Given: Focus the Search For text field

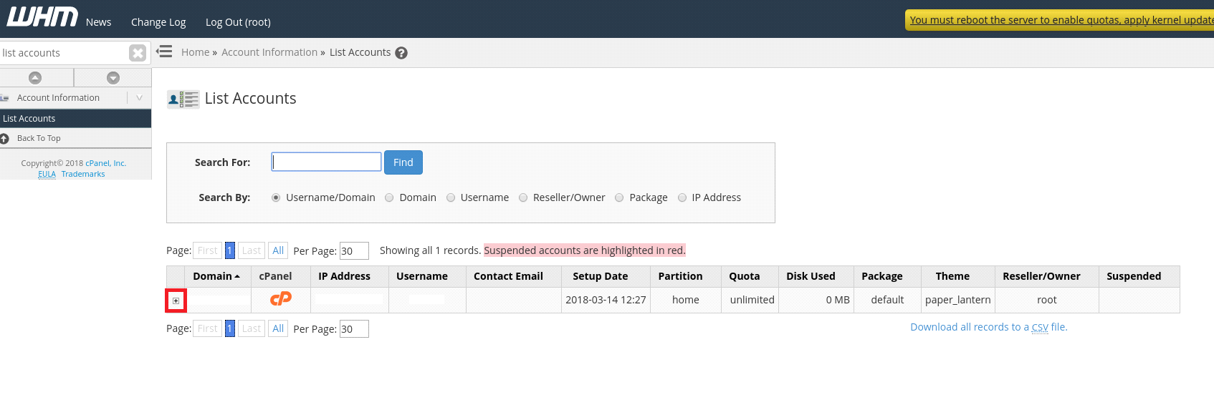Looking at the screenshot, I should (x=326, y=162).
